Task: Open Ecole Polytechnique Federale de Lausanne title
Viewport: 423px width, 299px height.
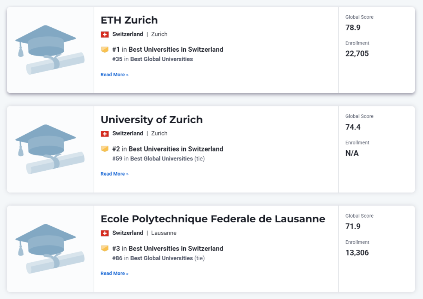Action: [x=213, y=219]
